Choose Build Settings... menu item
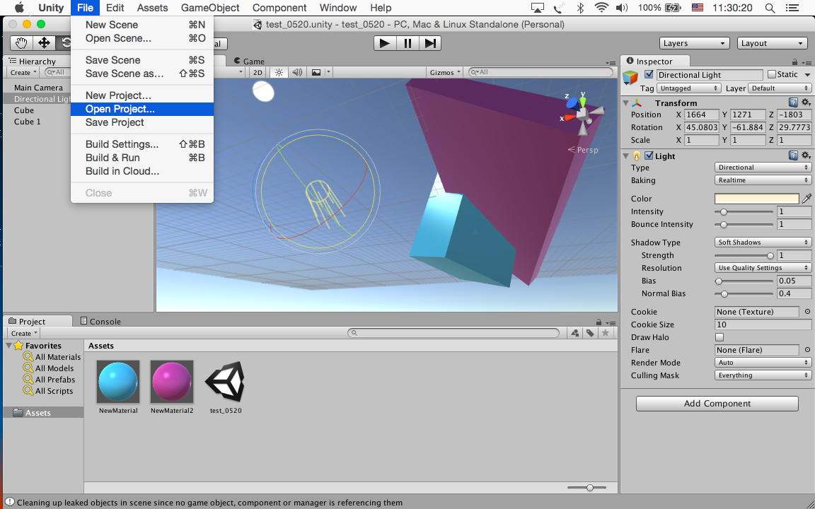The width and height of the screenshot is (815, 509). [142, 144]
